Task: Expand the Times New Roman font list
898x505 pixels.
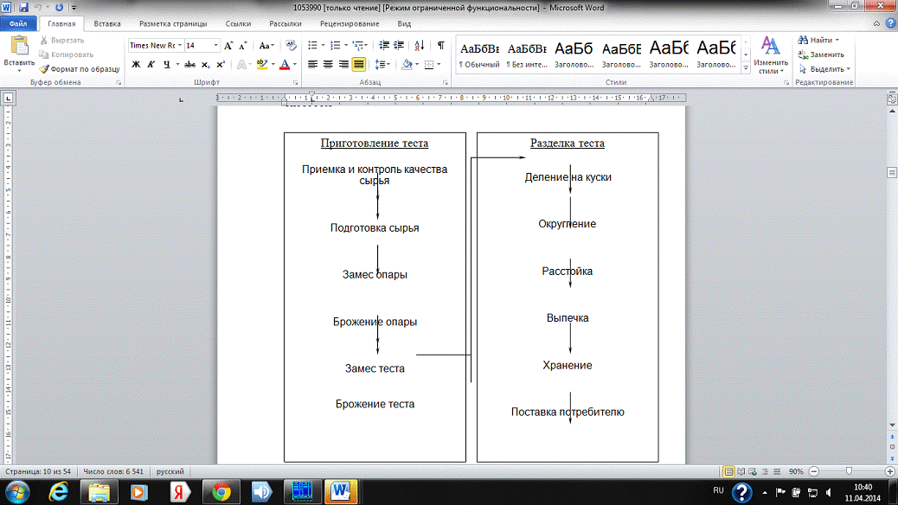Action: (178, 45)
